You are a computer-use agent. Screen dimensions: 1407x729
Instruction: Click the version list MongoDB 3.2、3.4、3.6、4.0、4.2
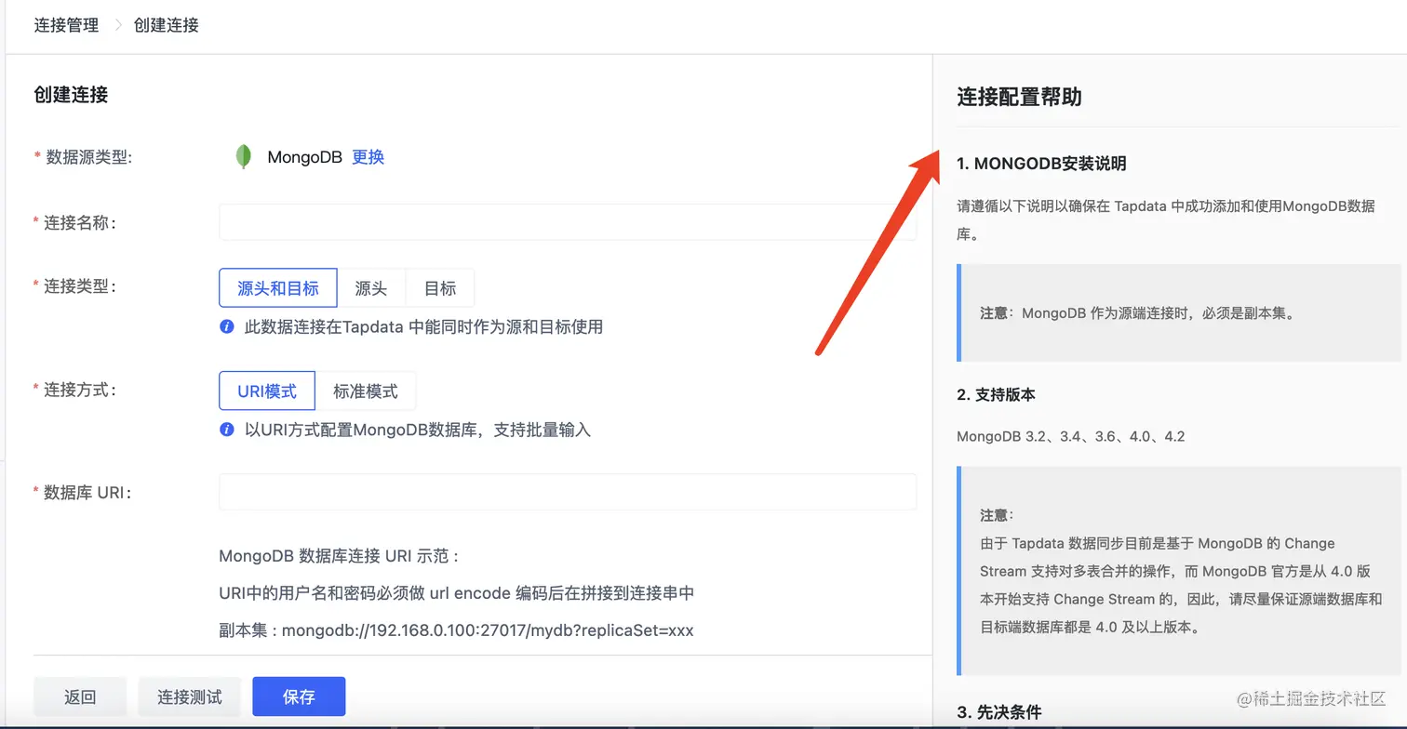(x=1071, y=436)
